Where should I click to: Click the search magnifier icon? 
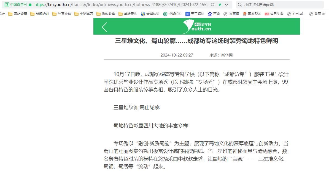pos(240,5)
